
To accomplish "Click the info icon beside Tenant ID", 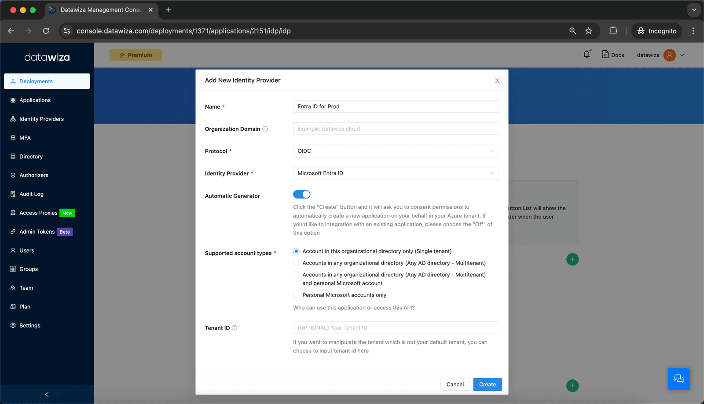I will [x=235, y=328].
